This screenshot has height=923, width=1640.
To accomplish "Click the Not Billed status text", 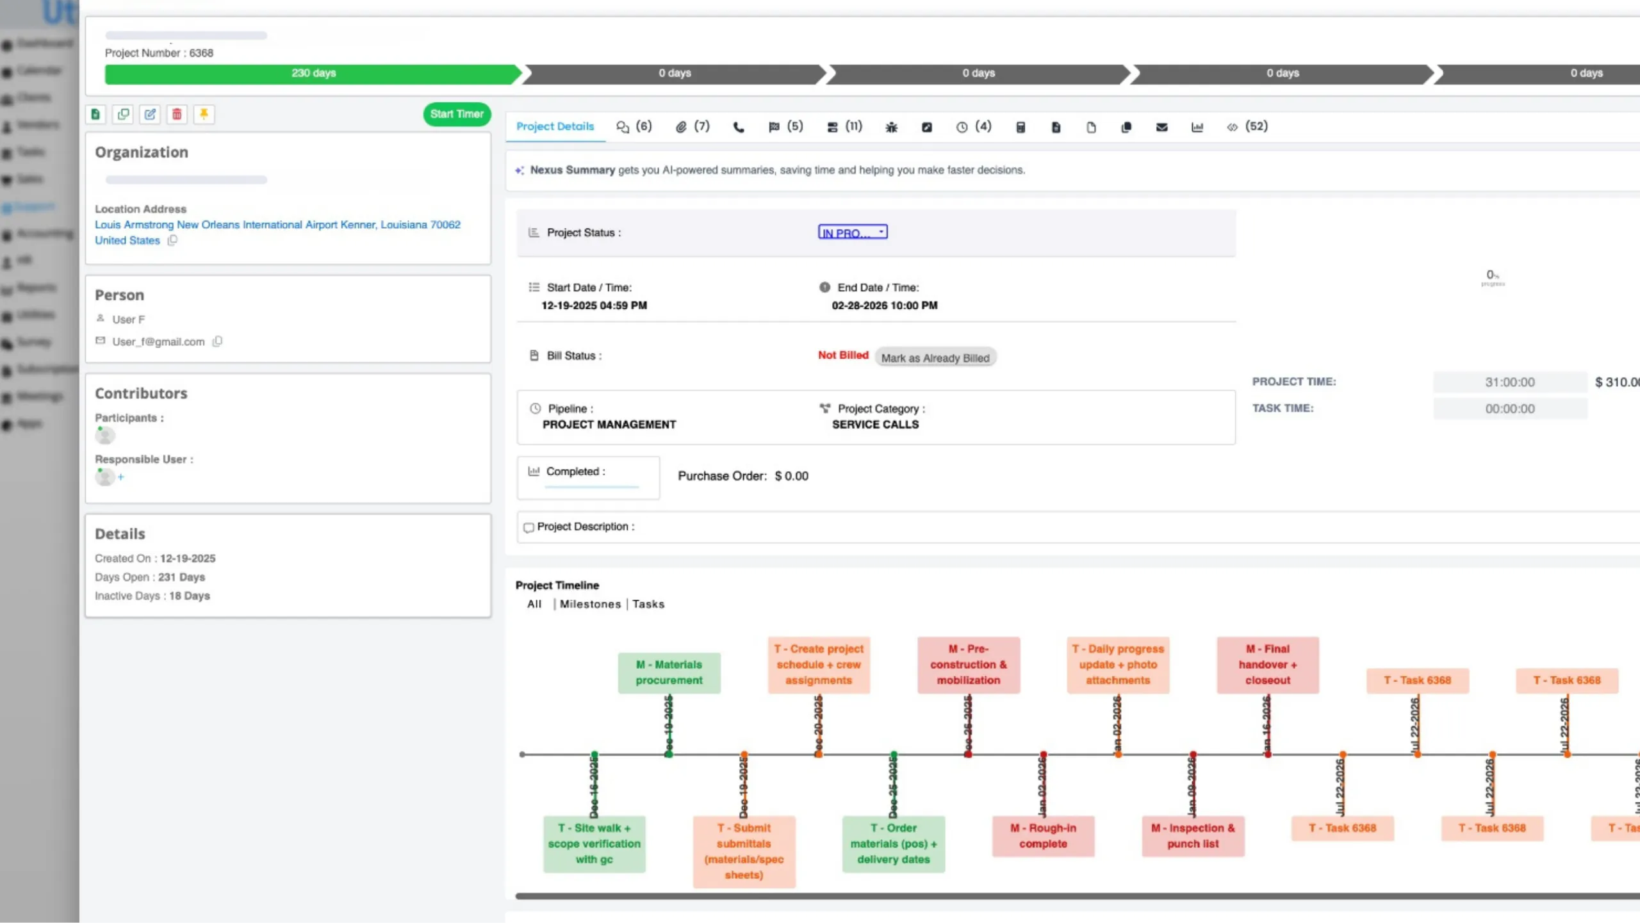I will point(843,355).
